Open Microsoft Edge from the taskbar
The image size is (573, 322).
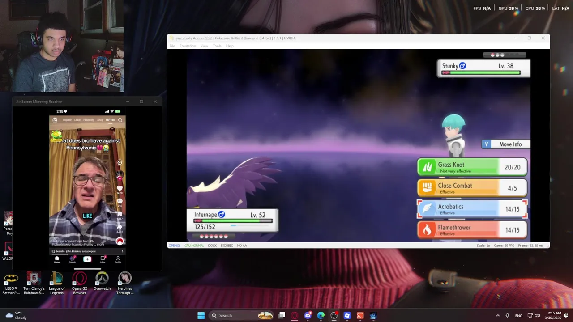tap(321, 316)
